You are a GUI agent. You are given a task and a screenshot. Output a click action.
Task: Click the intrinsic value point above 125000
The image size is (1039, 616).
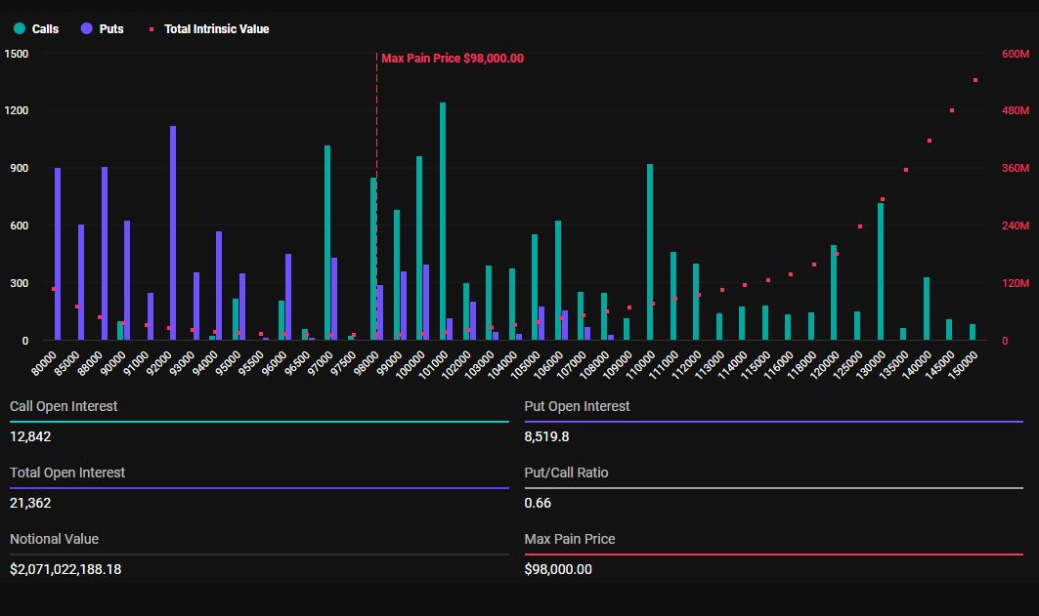tap(860, 226)
